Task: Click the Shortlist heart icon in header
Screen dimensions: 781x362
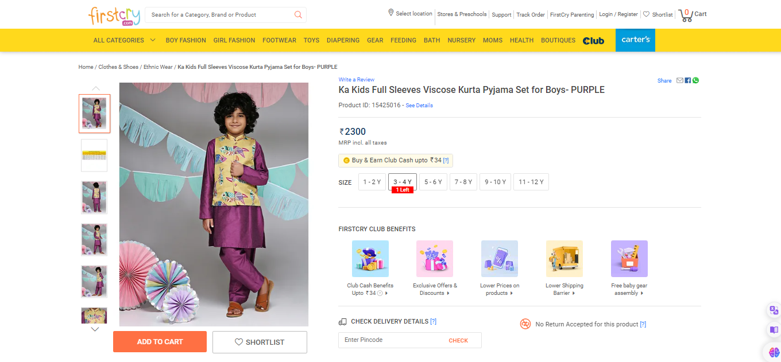Action: [646, 14]
